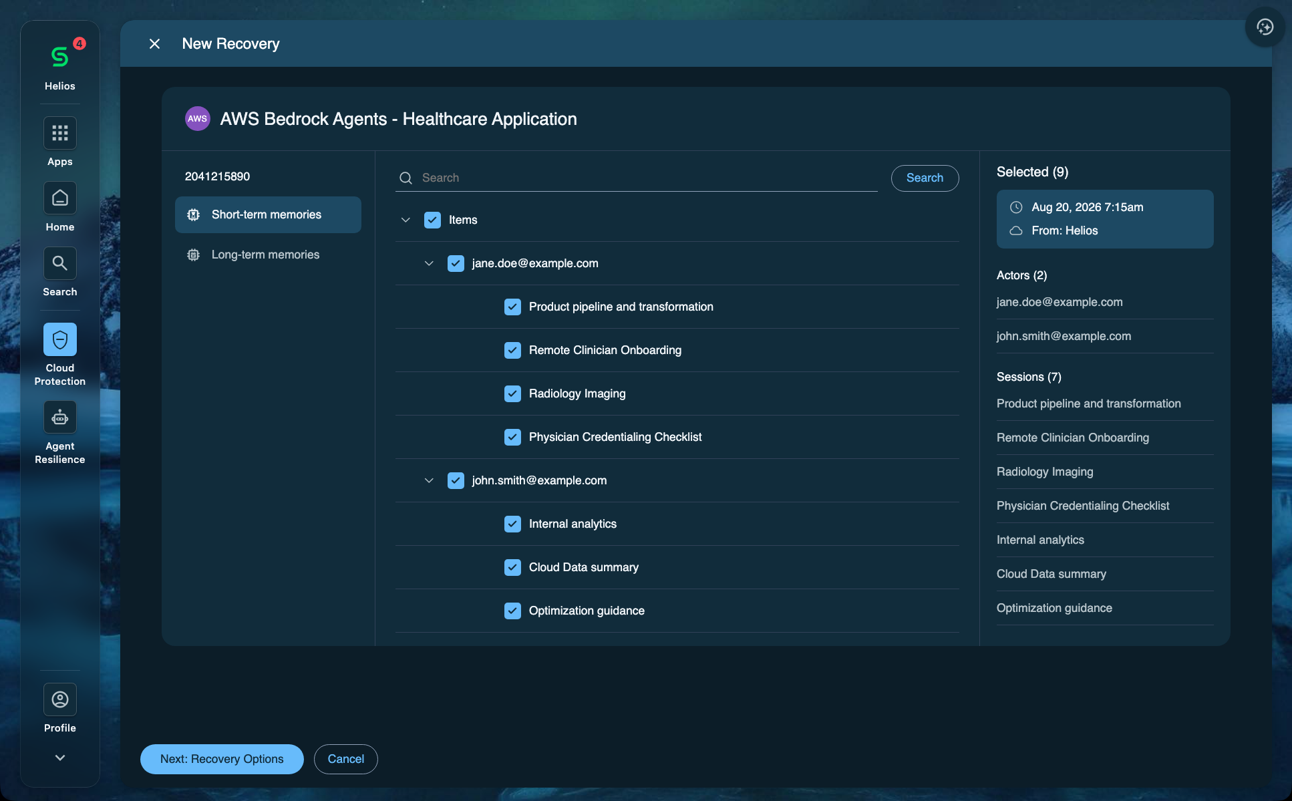Screen dimensions: 1292x801
Task: Click the assistant icon at top right
Action: [1265, 27]
